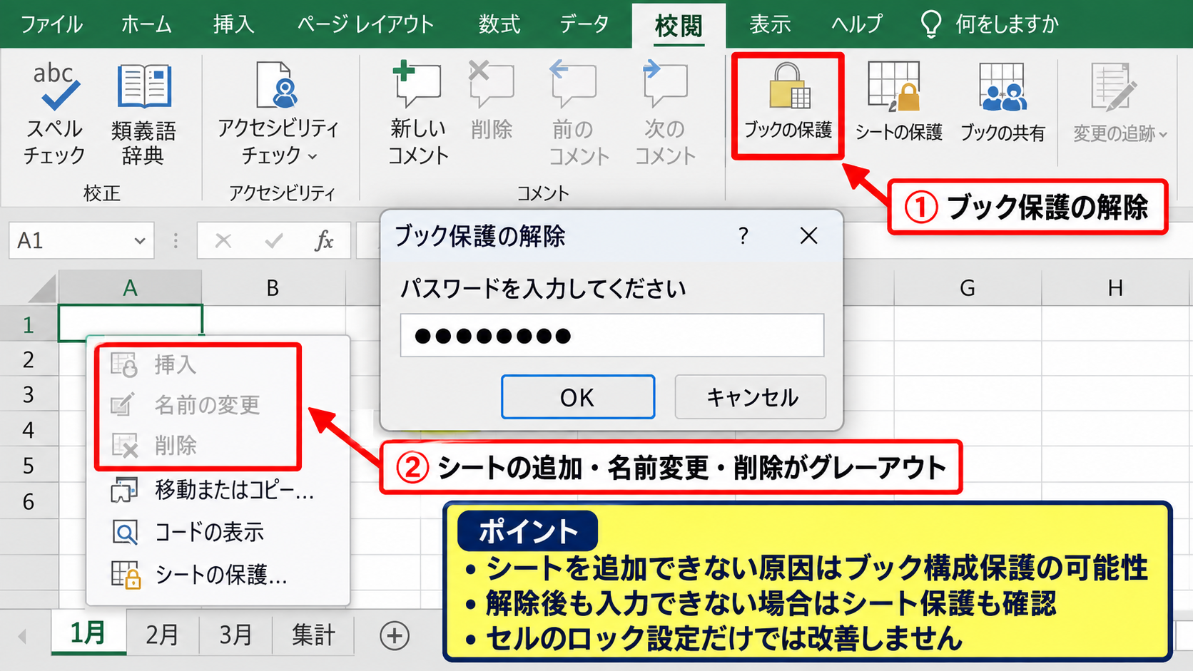This screenshot has height=671, width=1193.
Task: Click the formula bar confirm checkmark
Action: 273,241
